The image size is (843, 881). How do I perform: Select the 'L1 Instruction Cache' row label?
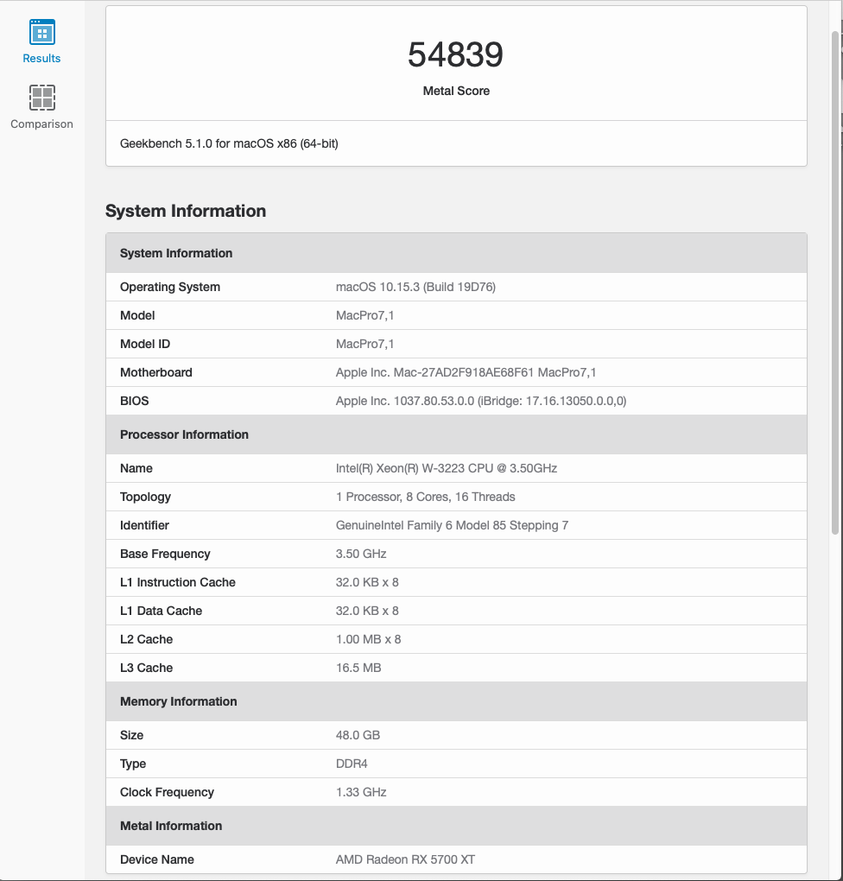pyautogui.click(x=178, y=583)
